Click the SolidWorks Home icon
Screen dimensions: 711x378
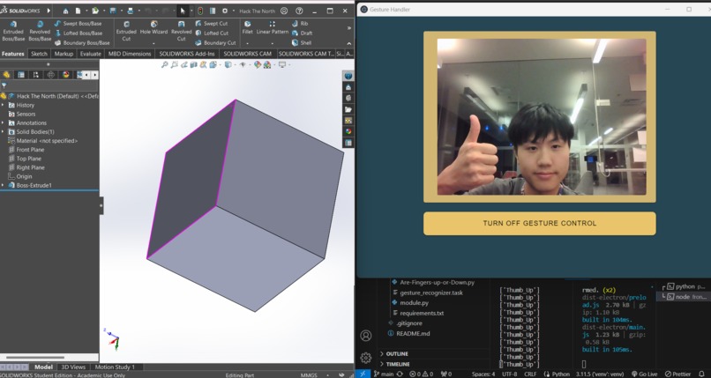click(66, 11)
